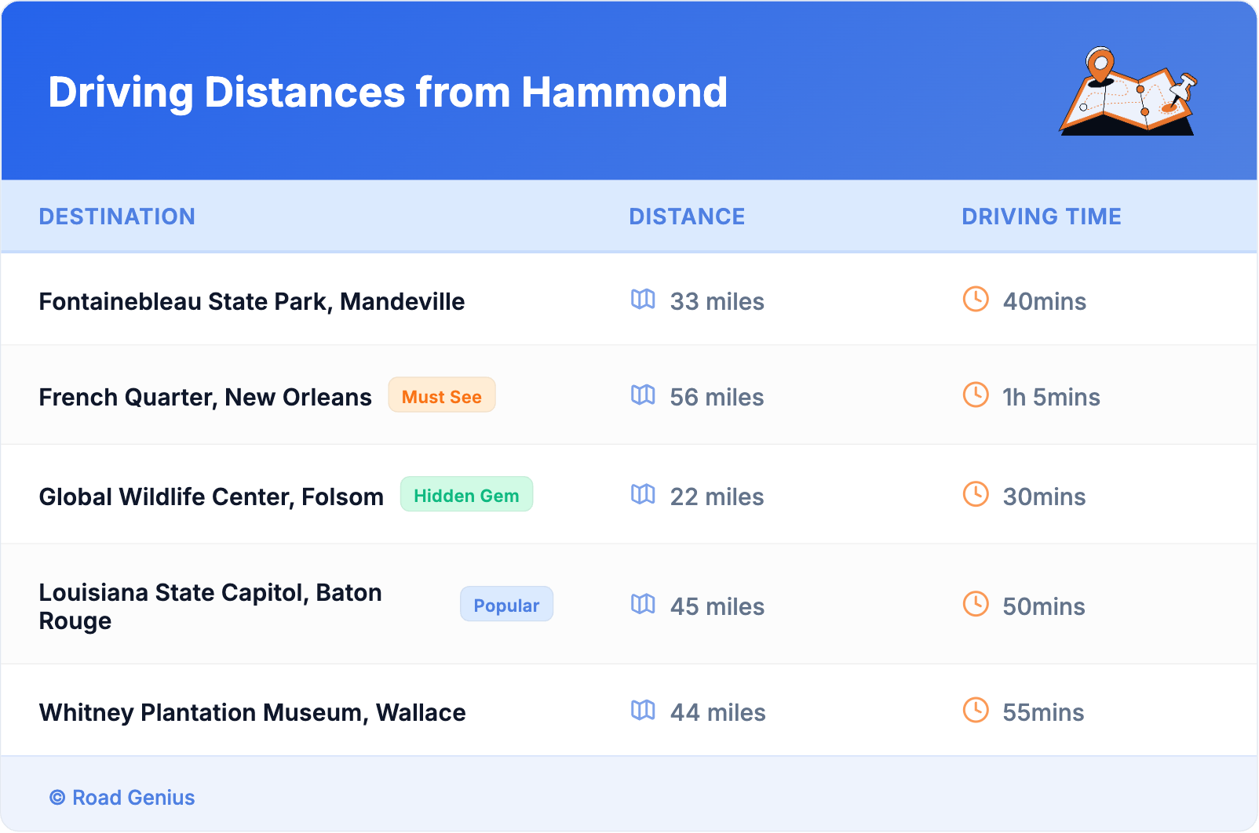Click the Distance column header

point(687,216)
